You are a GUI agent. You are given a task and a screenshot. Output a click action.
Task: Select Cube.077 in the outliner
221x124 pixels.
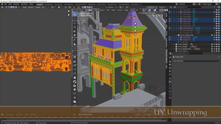click(186, 40)
